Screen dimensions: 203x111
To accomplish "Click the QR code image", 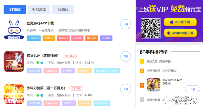I will [151, 28].
